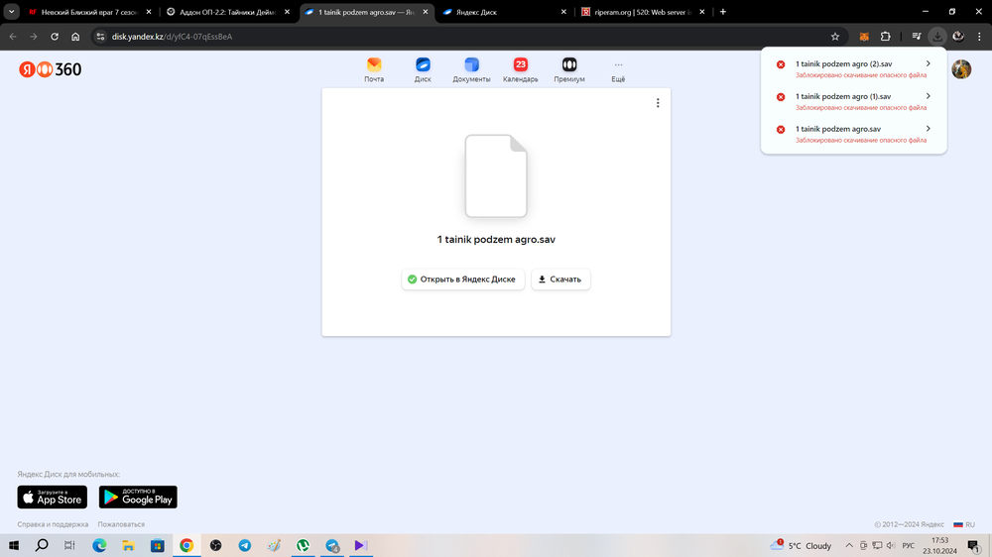
Task: Open the Почта mail icon
Action: pos(374,69)
